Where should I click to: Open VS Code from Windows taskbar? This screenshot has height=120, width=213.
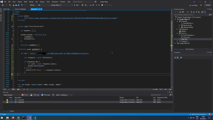(x=35, y=118)
